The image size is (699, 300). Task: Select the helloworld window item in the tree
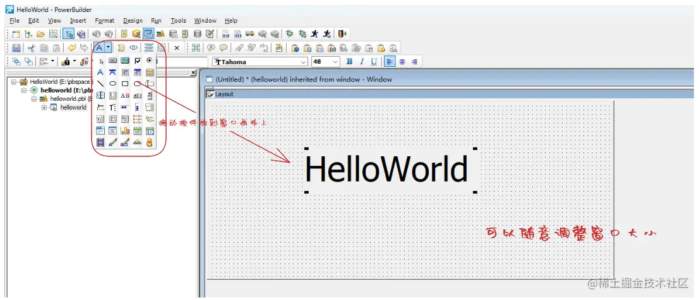point(73,107)
